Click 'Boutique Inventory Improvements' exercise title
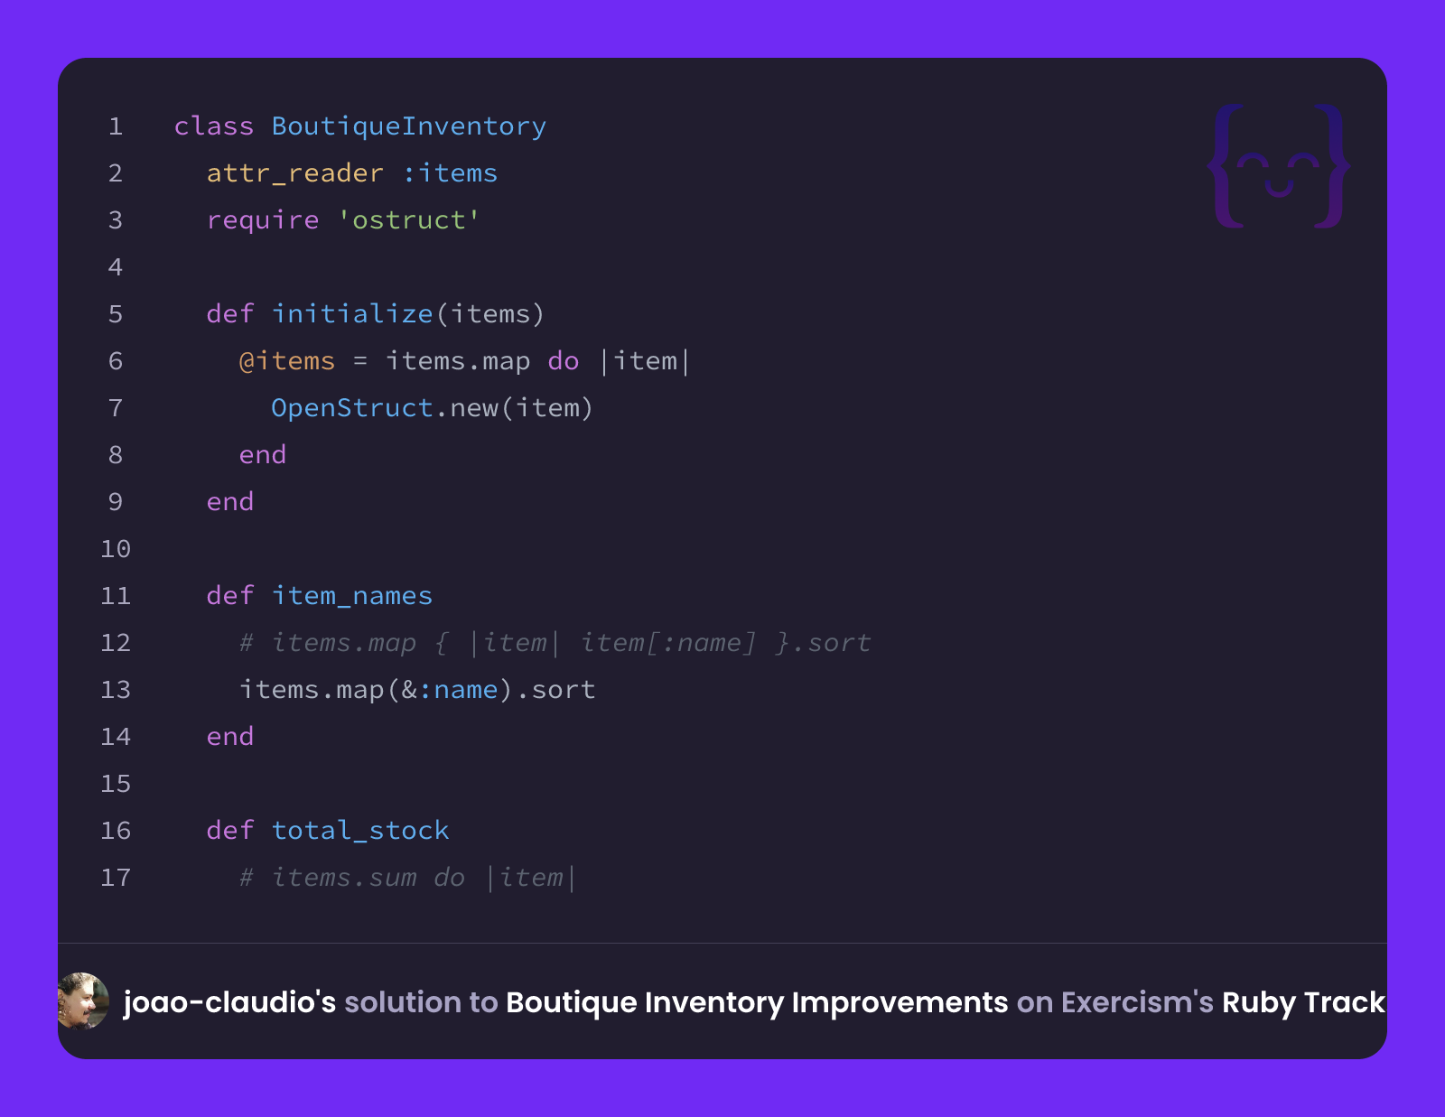Image resolution: width=1445 pixels, height=1117 pixels. (757, 1002)
